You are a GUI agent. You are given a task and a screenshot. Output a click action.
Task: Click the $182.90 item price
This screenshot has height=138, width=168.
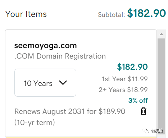(132, 67)
